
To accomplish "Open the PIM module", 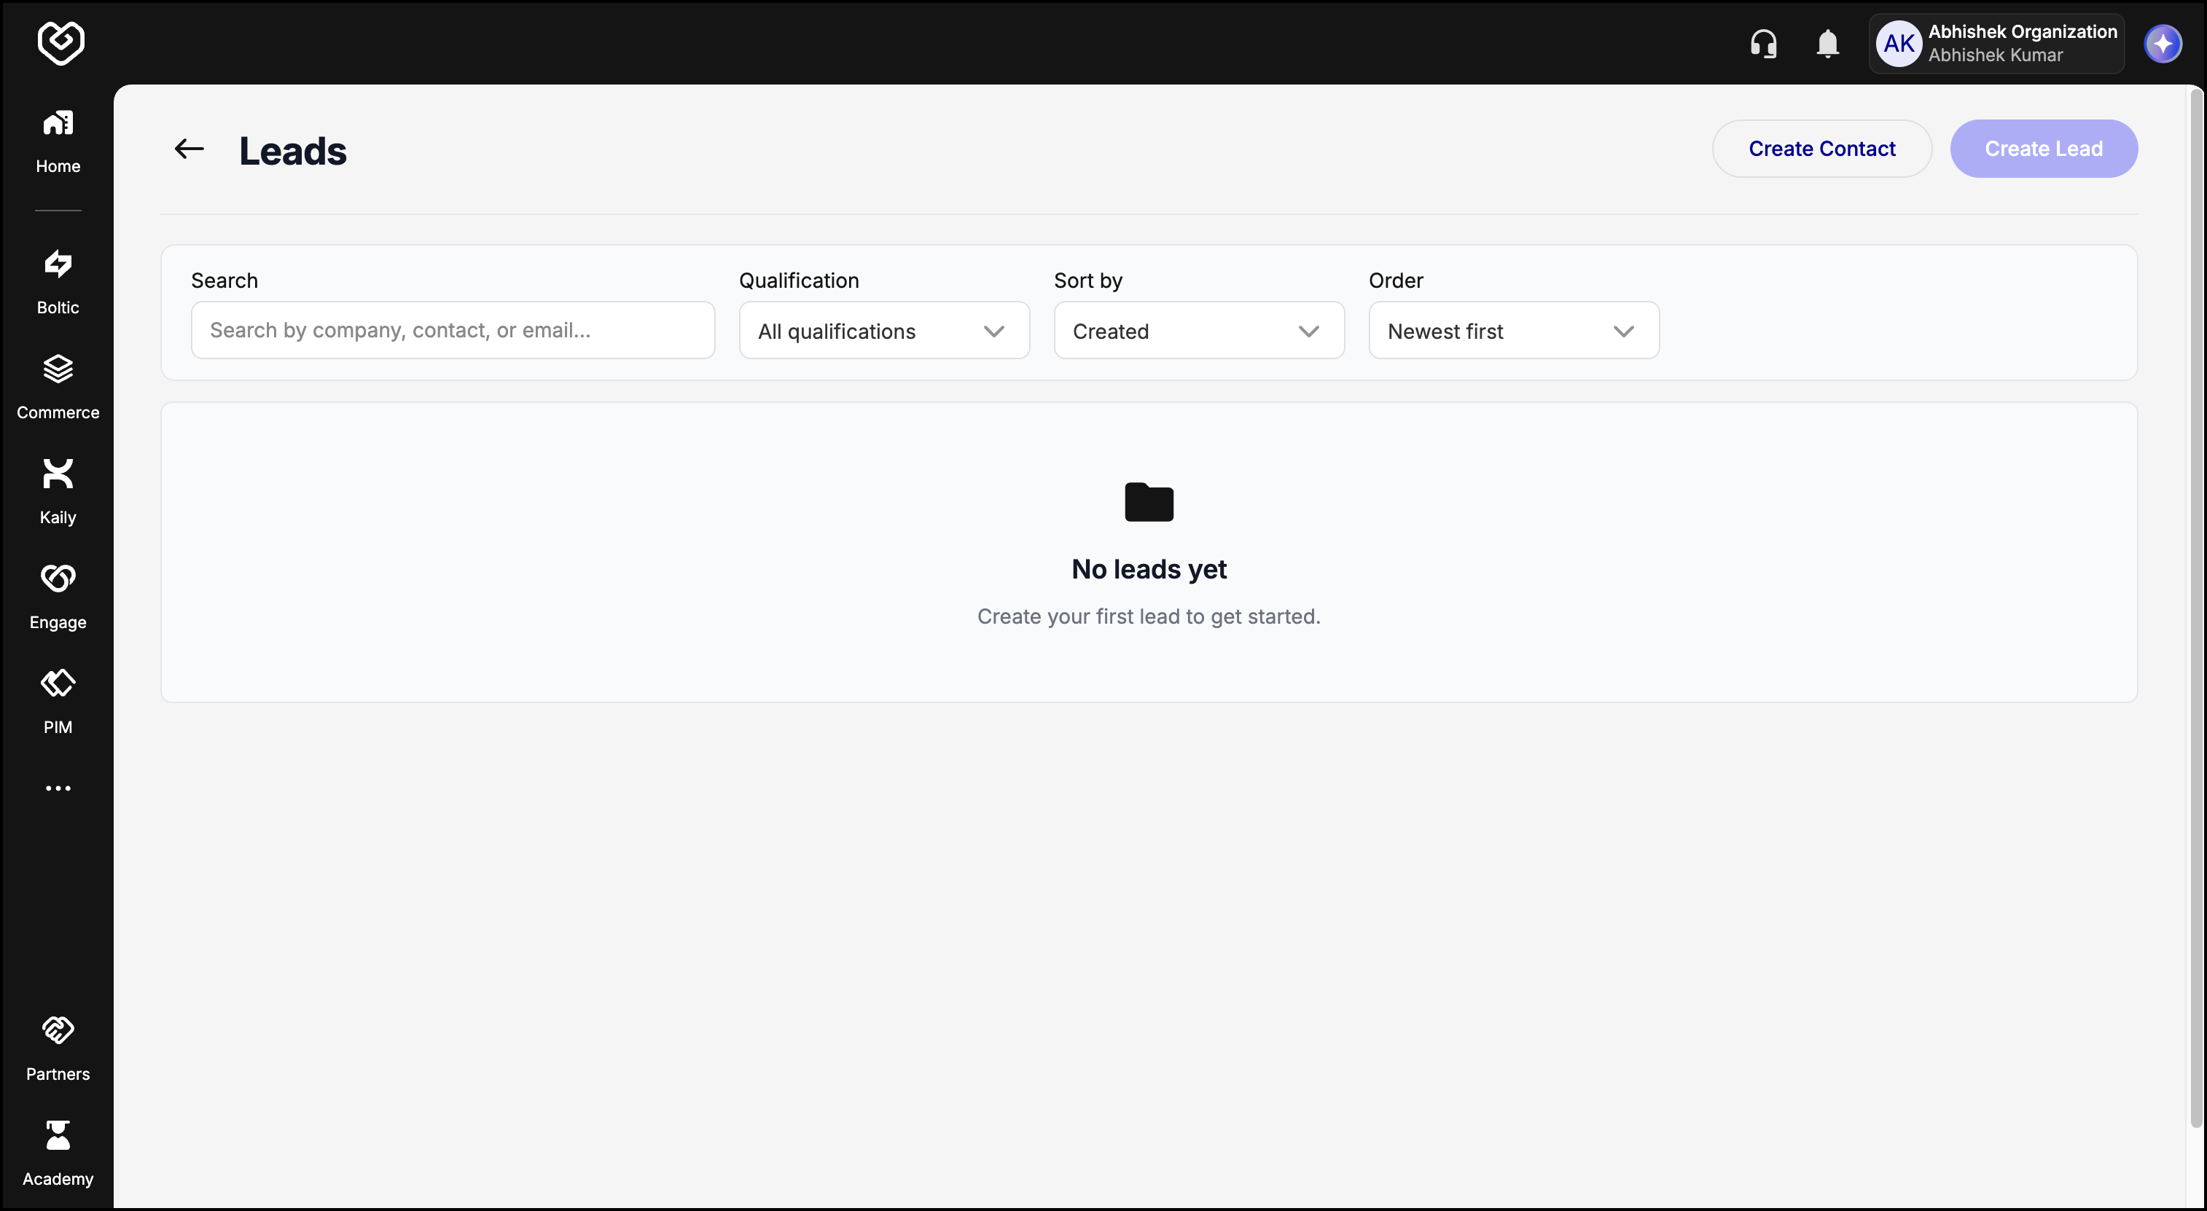I will (58, 702).
